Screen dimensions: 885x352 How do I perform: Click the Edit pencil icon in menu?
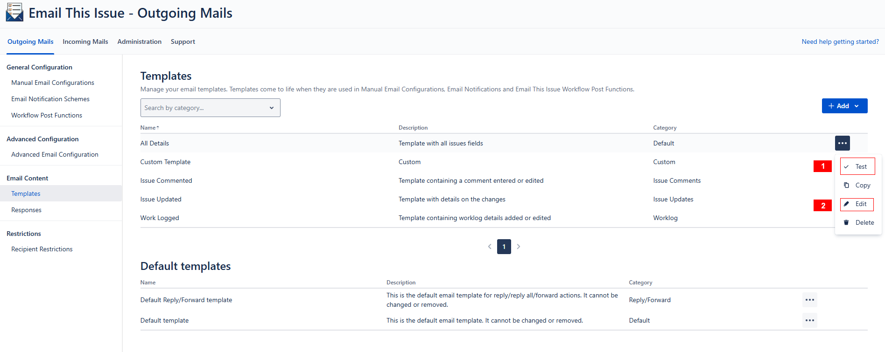click(x=846, y=204)
